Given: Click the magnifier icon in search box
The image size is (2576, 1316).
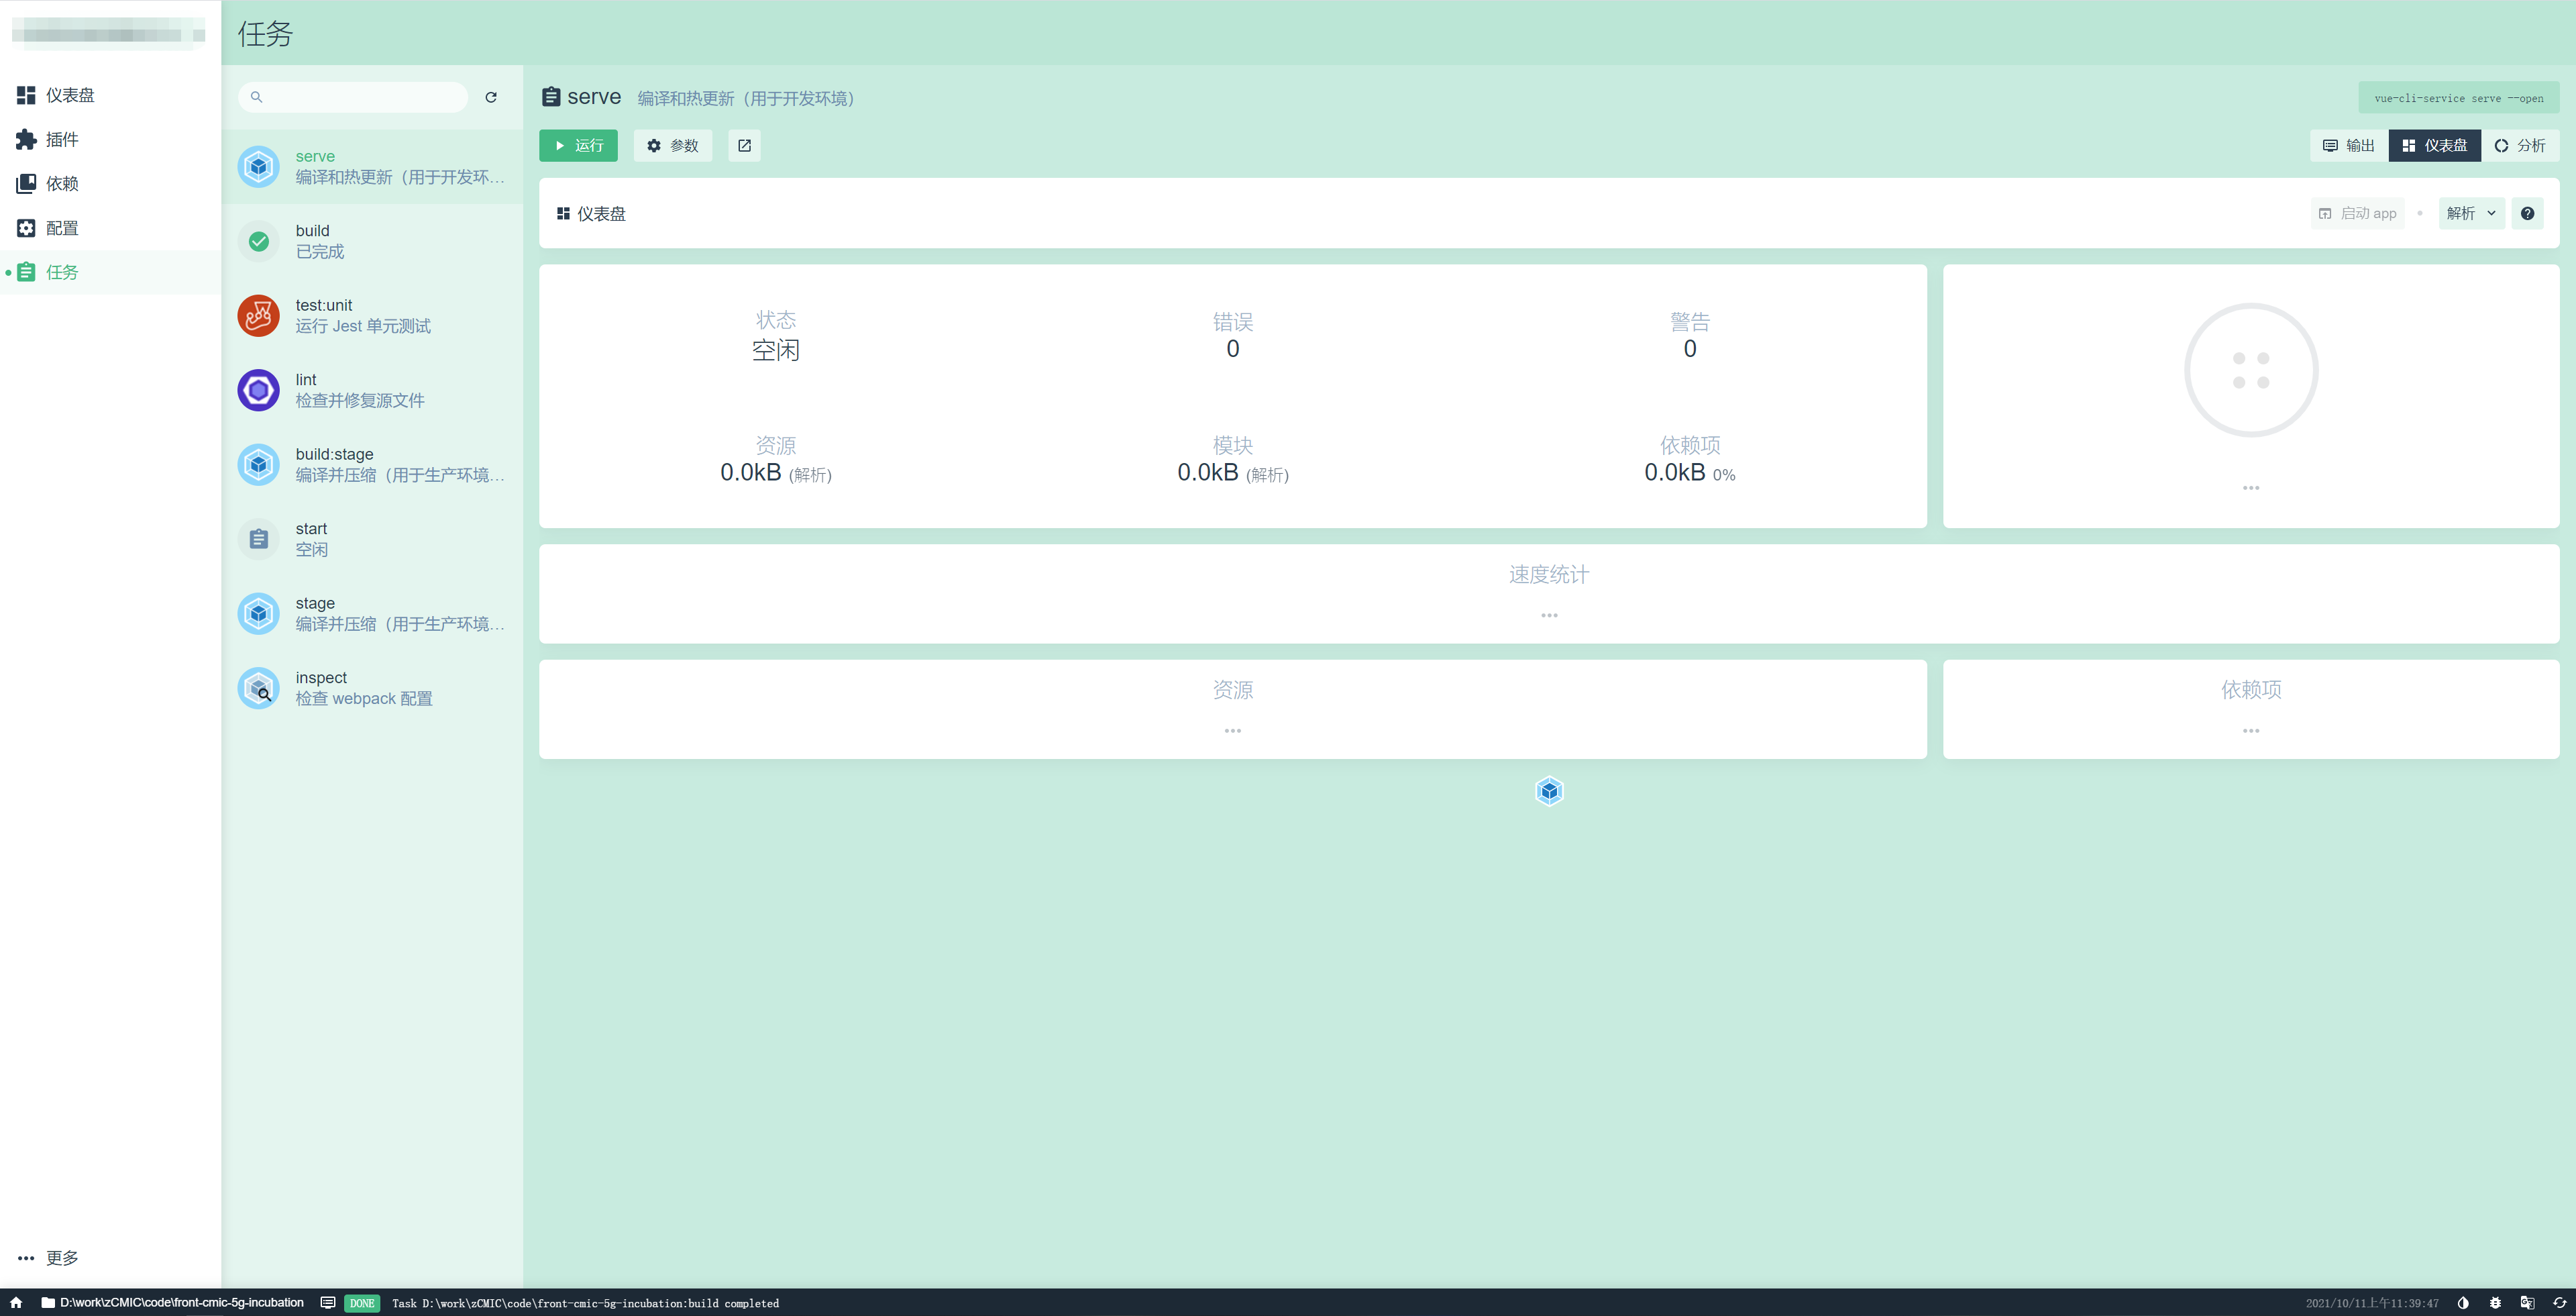Looking at the screenshot, I should click(257, 97).
